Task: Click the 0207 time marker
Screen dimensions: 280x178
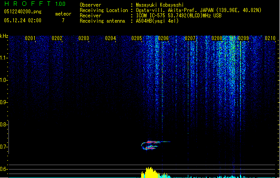Action: [x=190, y=38]
